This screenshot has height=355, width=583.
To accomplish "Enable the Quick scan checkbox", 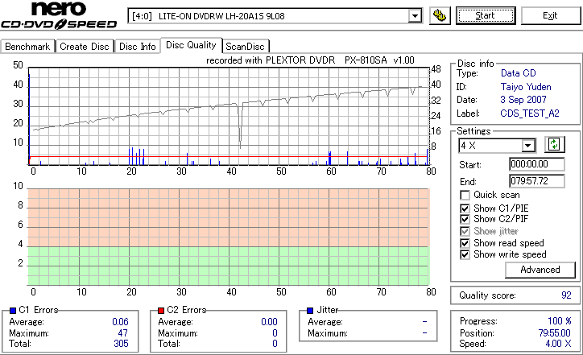I will 465,195.
